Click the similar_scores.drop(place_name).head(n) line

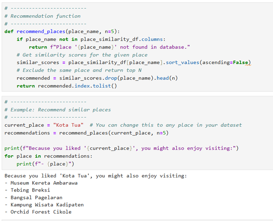tap(97, 78)
